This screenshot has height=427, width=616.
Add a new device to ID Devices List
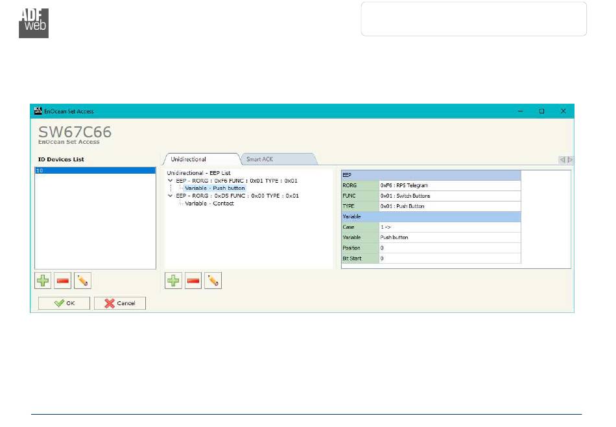tap(43, 281)
